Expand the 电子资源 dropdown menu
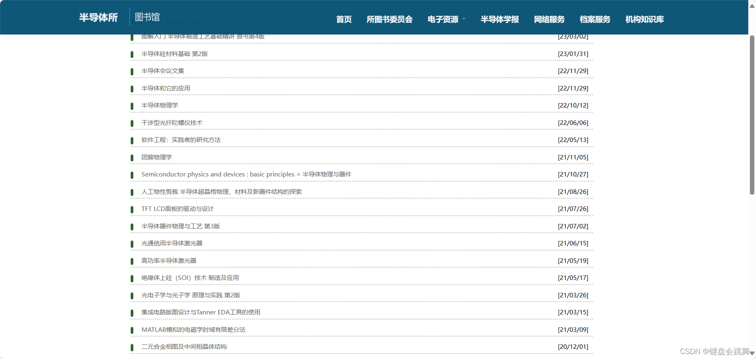Screen dimensions: 756x359 pos(446,19)
